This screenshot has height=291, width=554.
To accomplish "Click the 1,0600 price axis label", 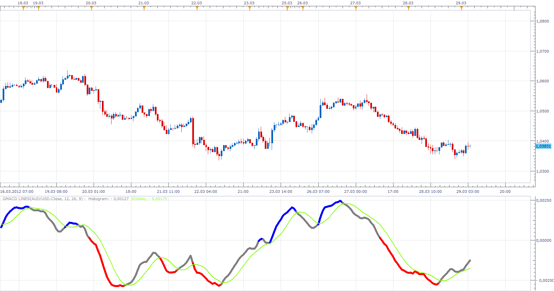I will pos(542,81).
